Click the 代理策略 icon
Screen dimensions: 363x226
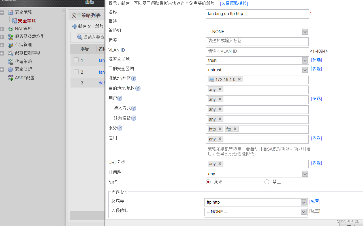pos(10,61)
